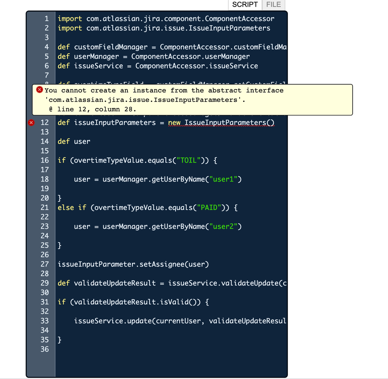
Task: Click 'else if' keywords on line 21
Action: coord(72,208)
